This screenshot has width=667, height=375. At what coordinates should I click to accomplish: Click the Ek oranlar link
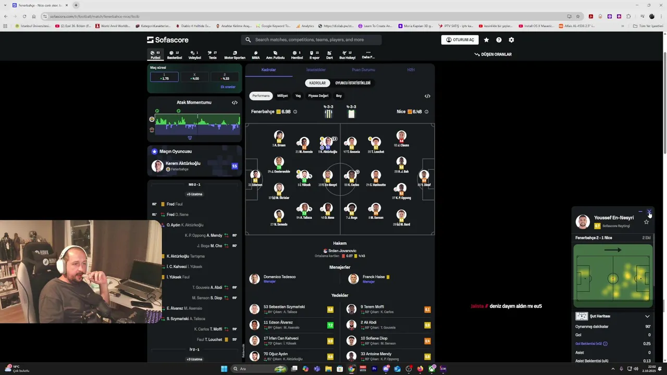[x=228, y=87]
